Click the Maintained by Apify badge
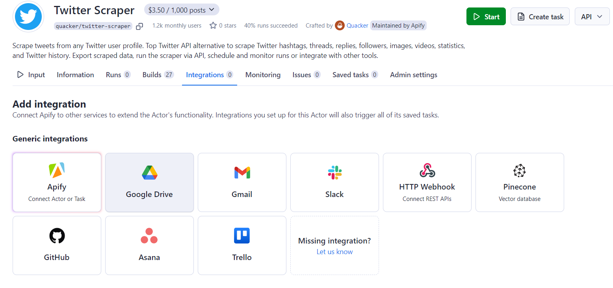The width and height of the screenshot is (613, 288). (x=398, y=26)
